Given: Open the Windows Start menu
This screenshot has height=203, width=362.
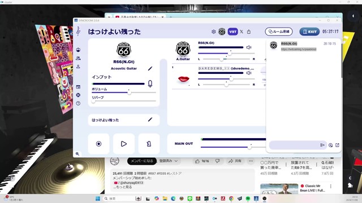Looking at the screenshot, I should tap(98, 198).
